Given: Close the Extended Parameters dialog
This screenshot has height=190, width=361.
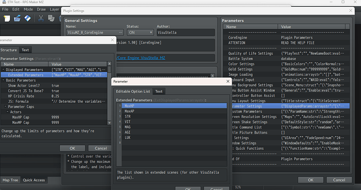Looking at the screenshot, I should pos(228,81).
